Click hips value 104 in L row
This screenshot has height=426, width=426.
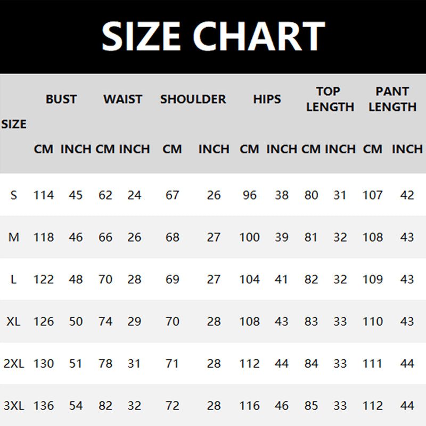click(x=249, y=279)
